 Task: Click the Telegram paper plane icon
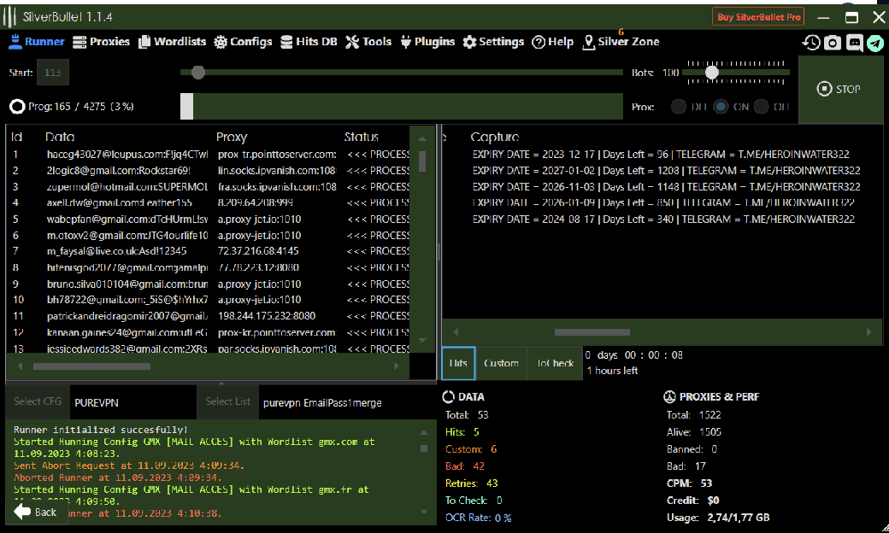point(874,43)
